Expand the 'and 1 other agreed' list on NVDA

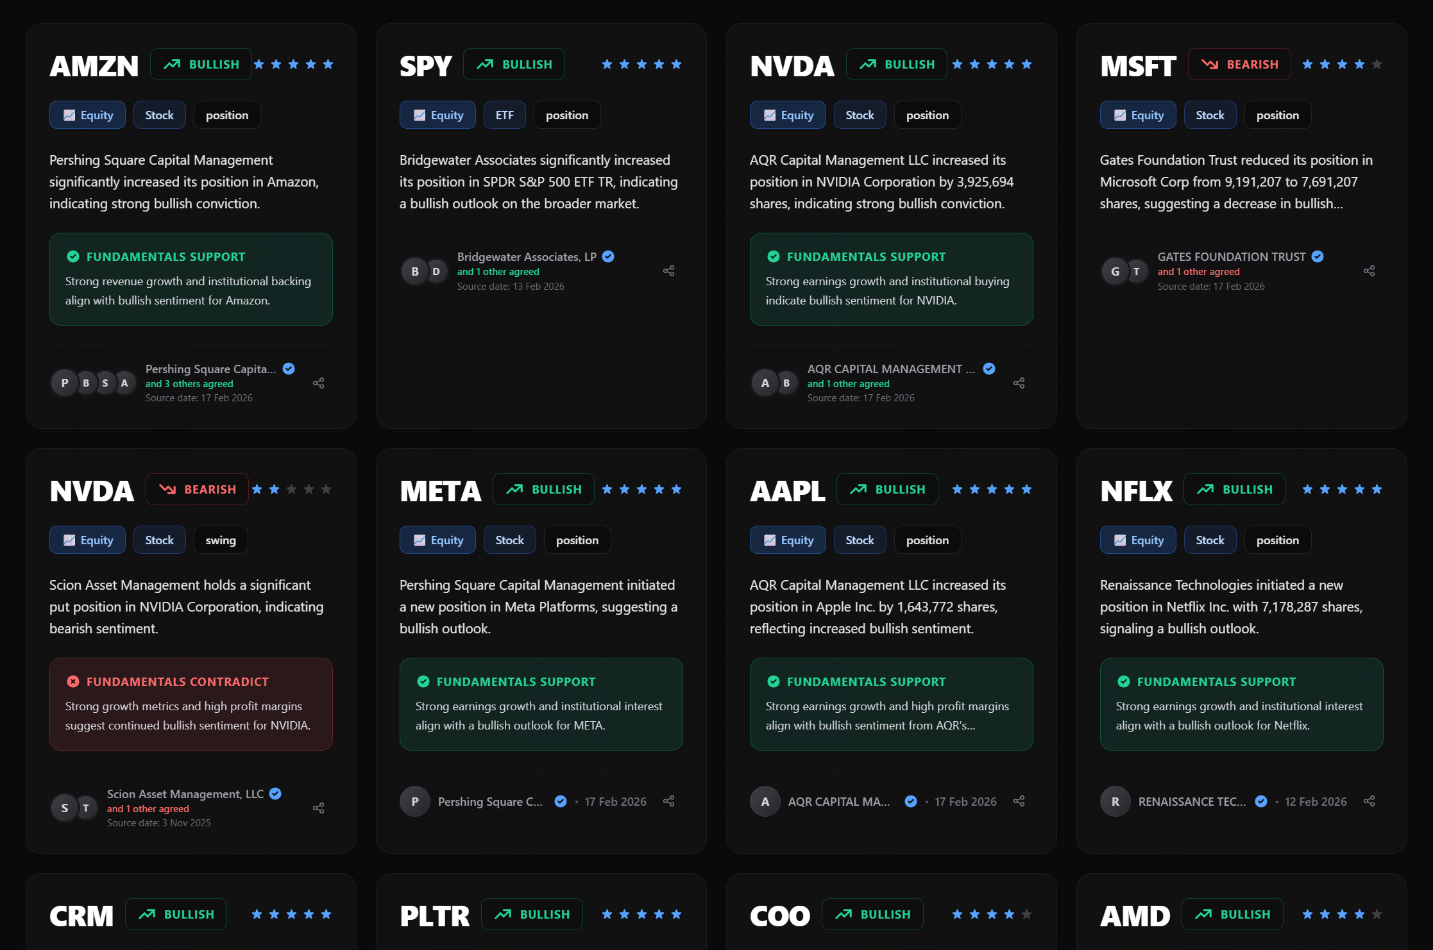pyautogui.click(x=848, y=383)
